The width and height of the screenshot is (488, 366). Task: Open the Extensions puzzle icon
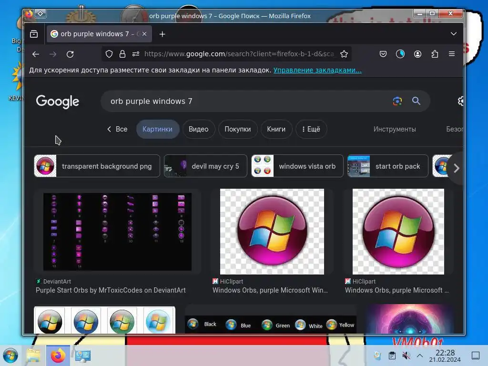[x=435, y=54]
